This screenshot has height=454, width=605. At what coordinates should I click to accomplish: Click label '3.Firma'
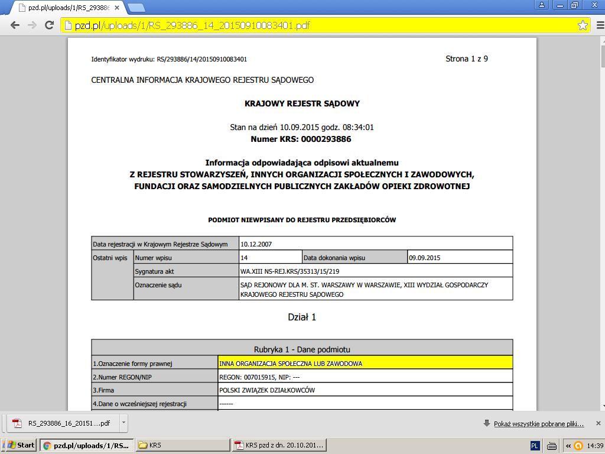(103, 390)
